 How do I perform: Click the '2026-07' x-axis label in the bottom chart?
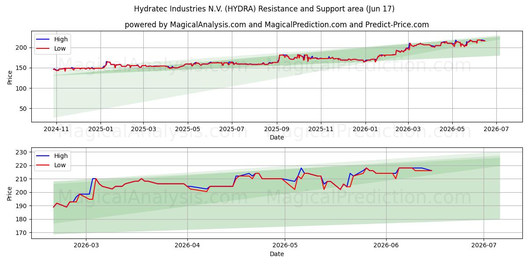click(x=484, y=246)
